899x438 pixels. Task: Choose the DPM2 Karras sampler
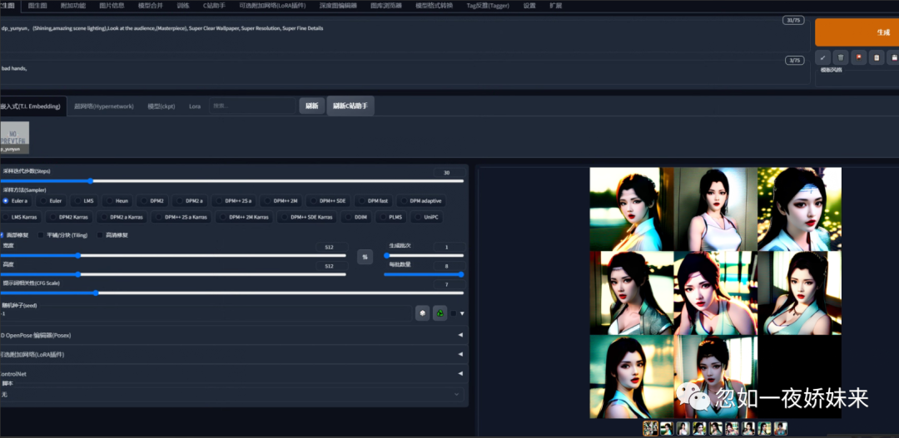pyautogui.click(x=69, y=218)
